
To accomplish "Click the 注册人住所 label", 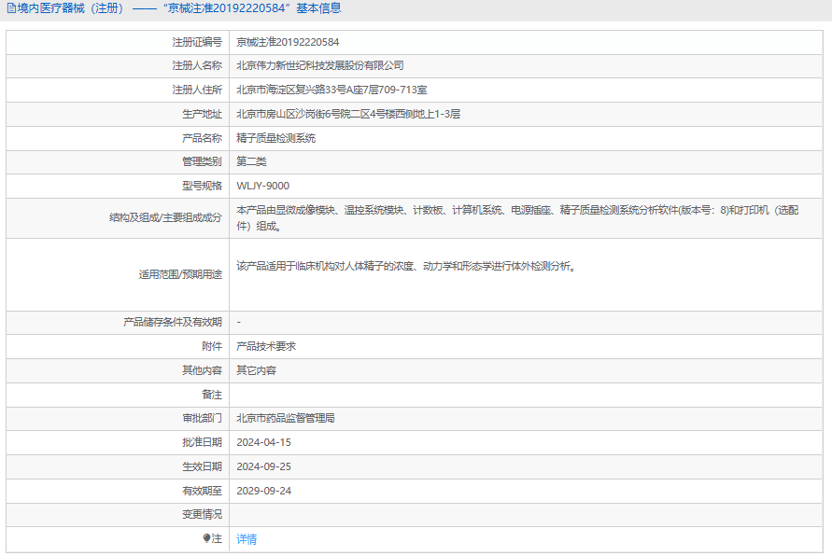I will [x=197, y=90].
